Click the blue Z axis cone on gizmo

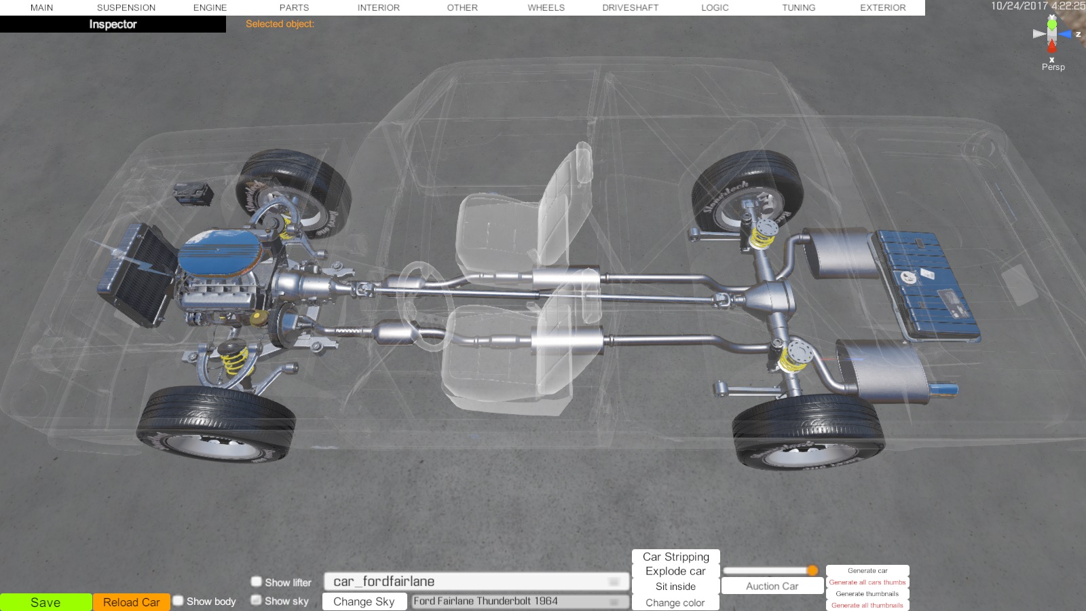point(1066,34)
